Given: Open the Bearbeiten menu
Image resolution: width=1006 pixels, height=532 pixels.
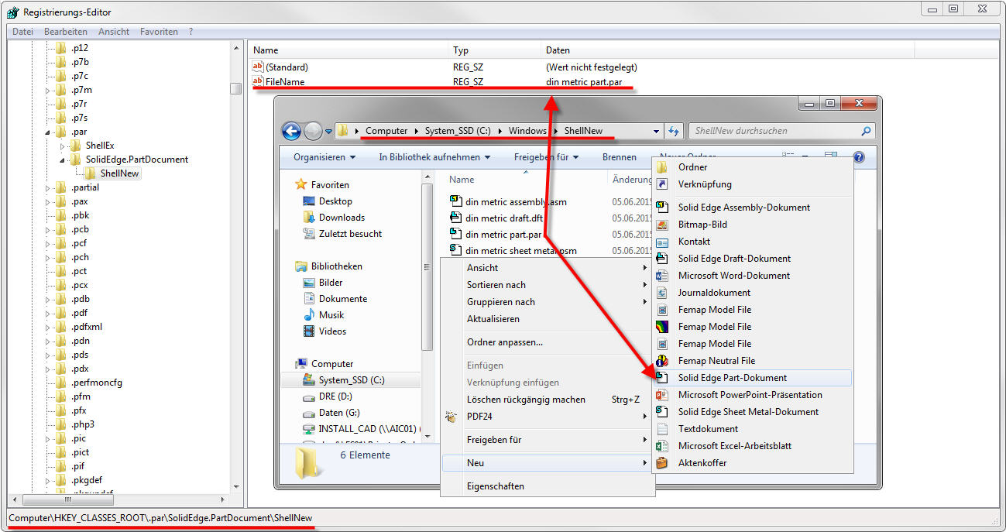Looking at the screenshot, I should click(x=65, y=32).
